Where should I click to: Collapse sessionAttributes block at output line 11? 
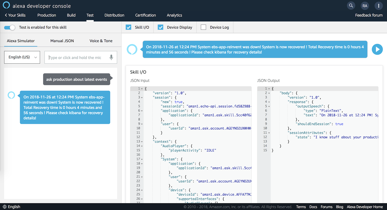tap(269, 133)
